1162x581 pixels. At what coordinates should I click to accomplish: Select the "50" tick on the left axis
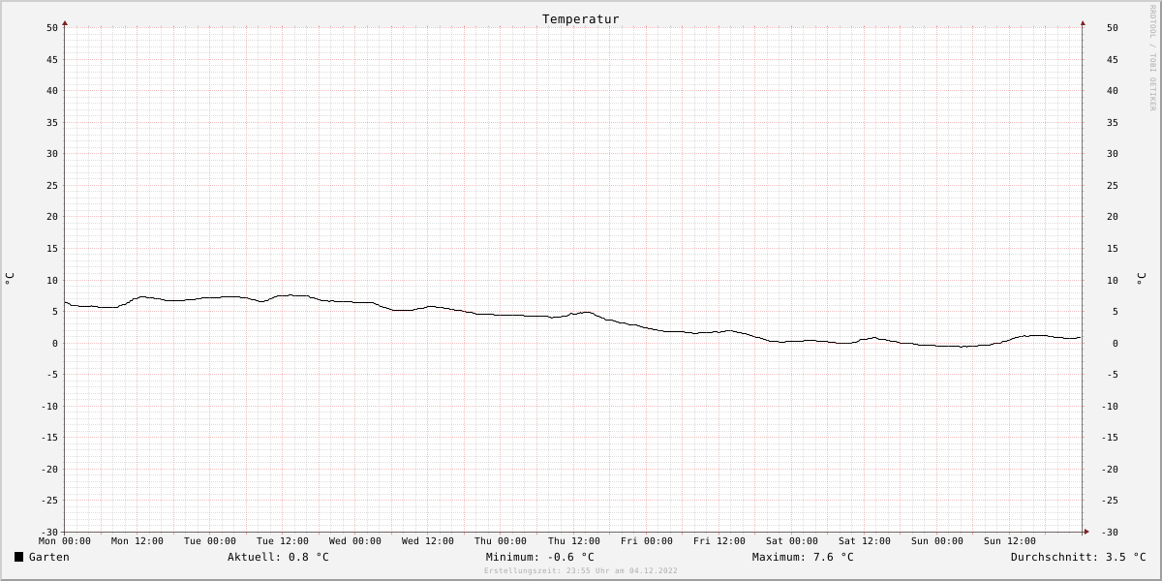point(52,28)
